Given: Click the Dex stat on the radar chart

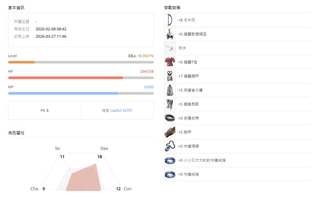Looking at the screenshot, I should click(104, 148).
